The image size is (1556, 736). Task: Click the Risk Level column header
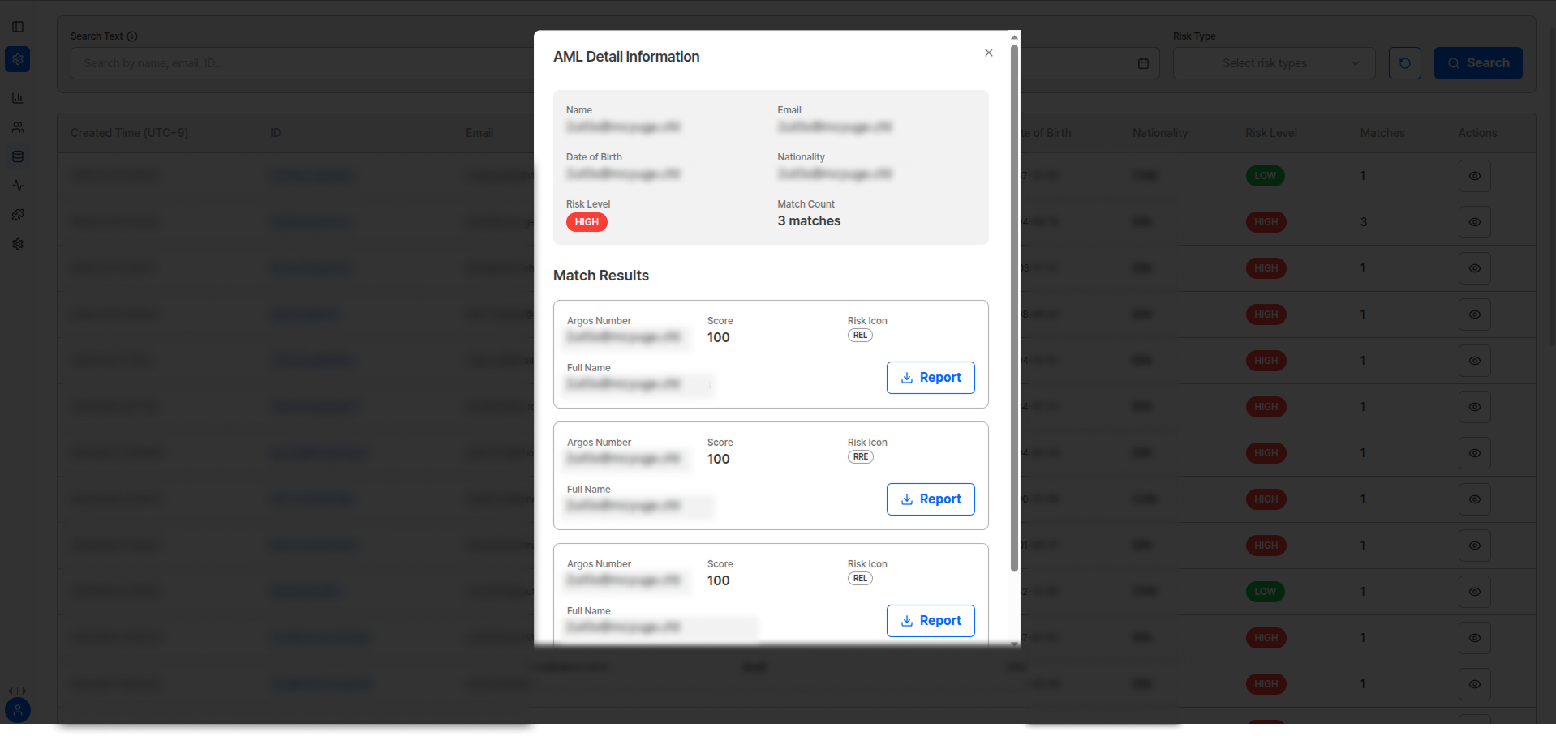click(x=1271, y=133)
